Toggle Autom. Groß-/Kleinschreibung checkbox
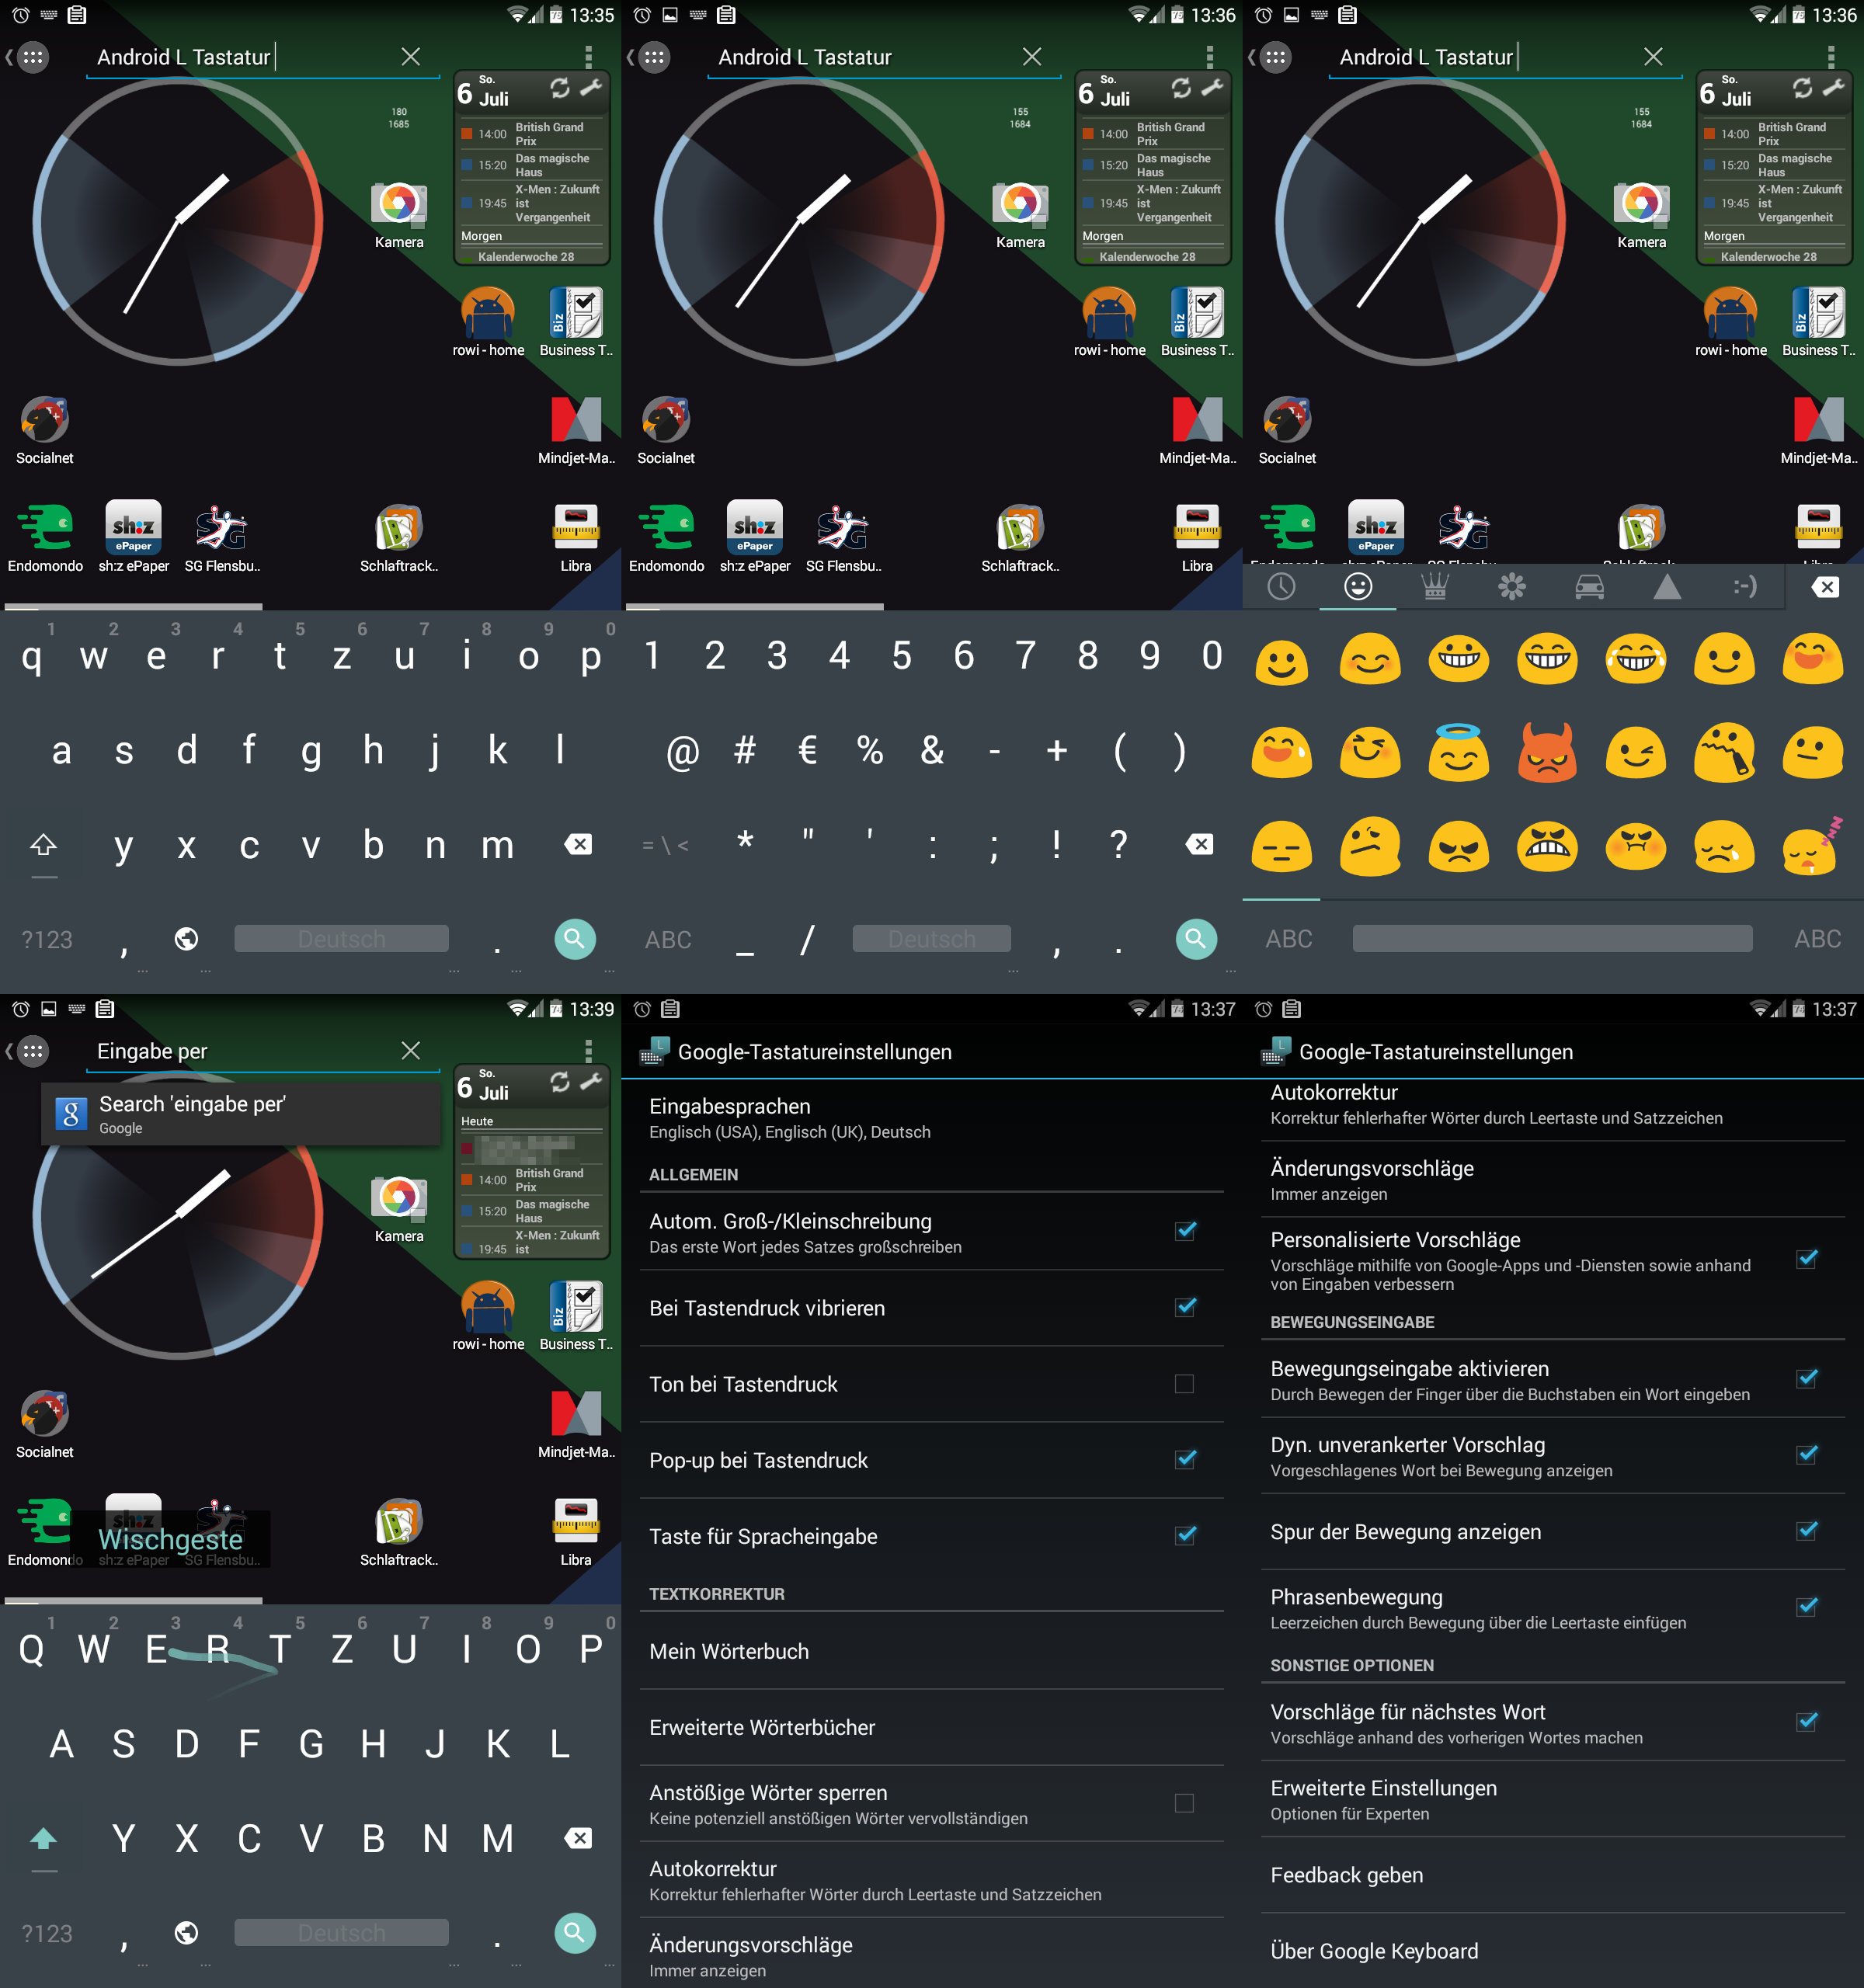 click(1185, 1231)
